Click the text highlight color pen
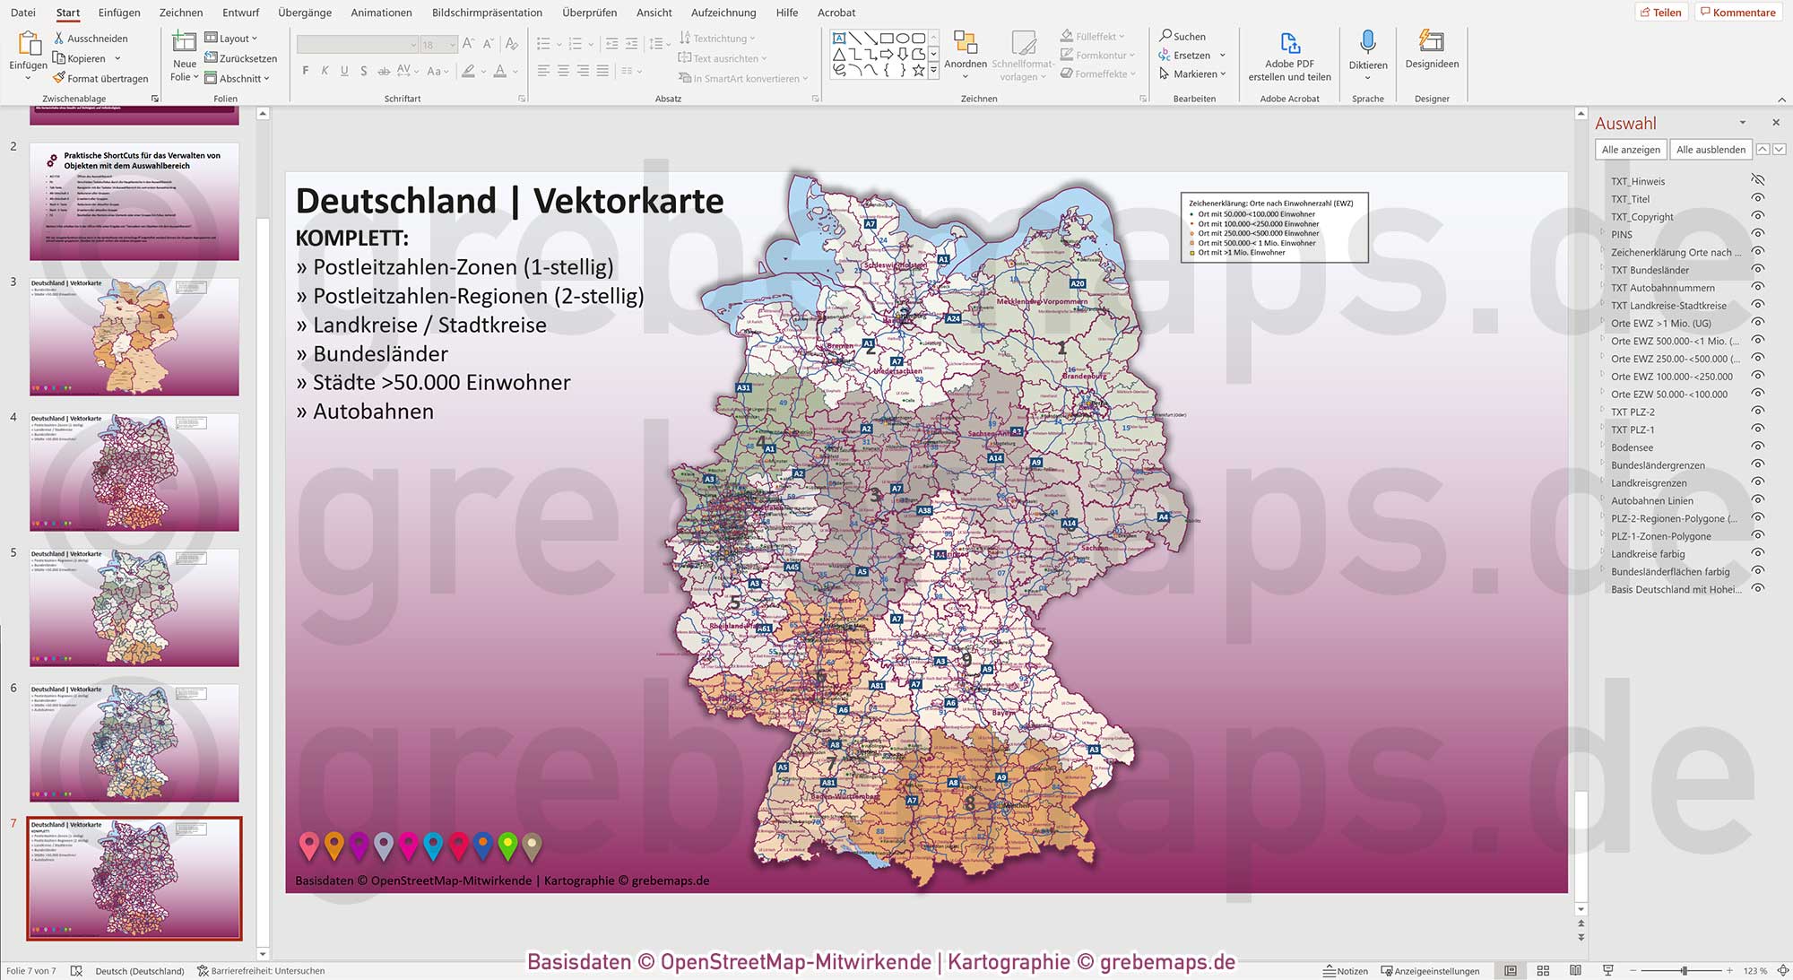The width and height of the screenshot is (1793, 980). click(x=468, y=71)
